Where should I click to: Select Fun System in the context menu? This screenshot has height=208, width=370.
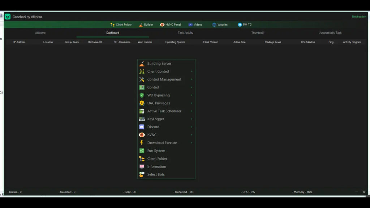[166, 151]
